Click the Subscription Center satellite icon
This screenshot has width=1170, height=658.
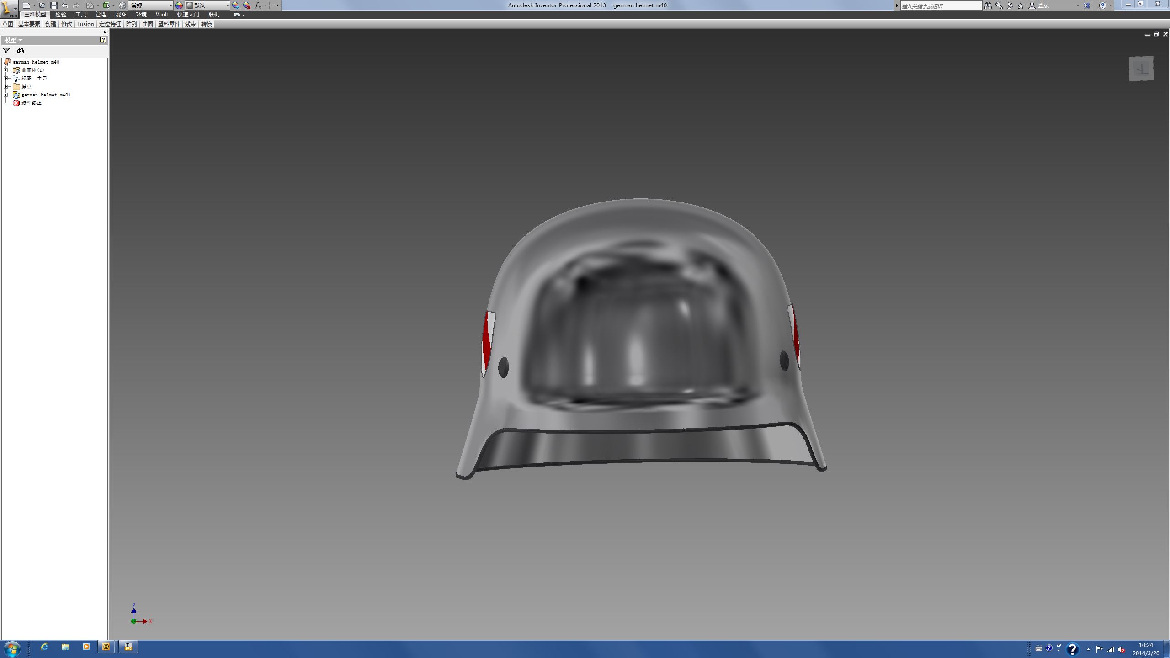pos(1010,5)
